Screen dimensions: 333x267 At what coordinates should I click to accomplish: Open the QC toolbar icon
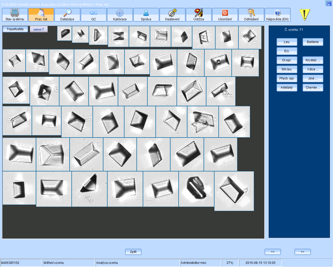point(94,15)
